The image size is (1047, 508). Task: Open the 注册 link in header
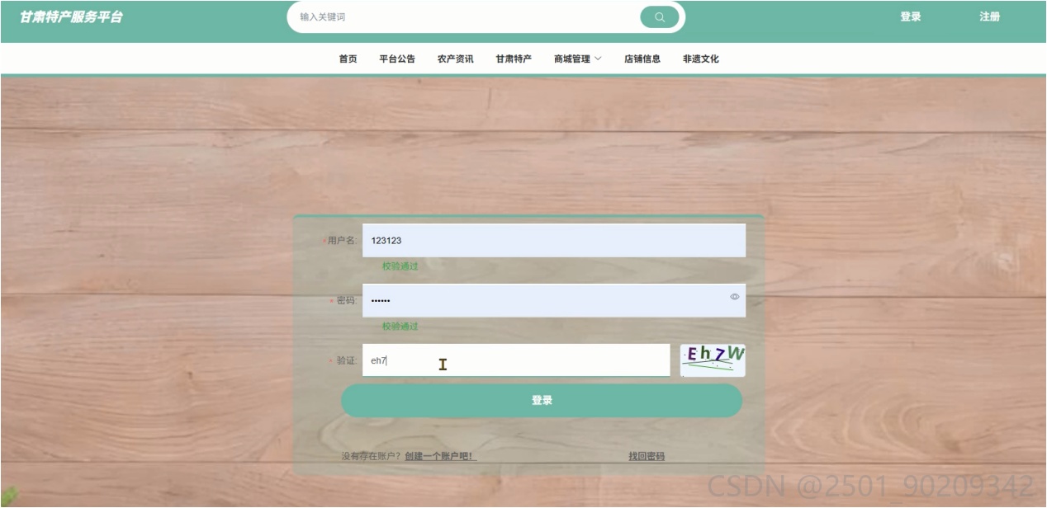pyautogui.click(x=990, y=17)
